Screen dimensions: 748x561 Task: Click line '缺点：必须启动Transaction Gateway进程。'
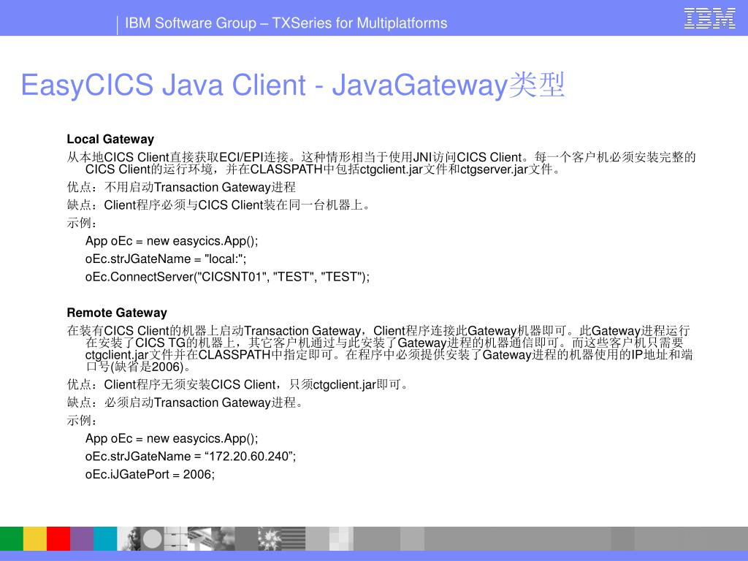point(185,402)
